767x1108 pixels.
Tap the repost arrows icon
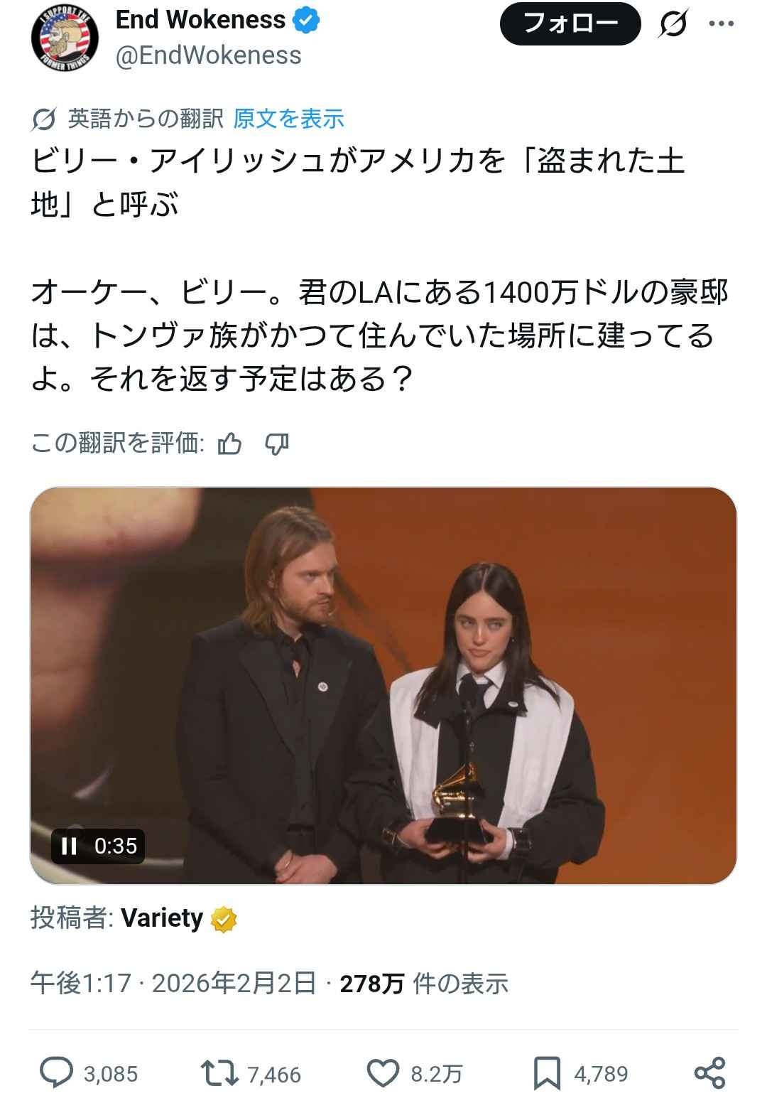[x=220, y=1073]
